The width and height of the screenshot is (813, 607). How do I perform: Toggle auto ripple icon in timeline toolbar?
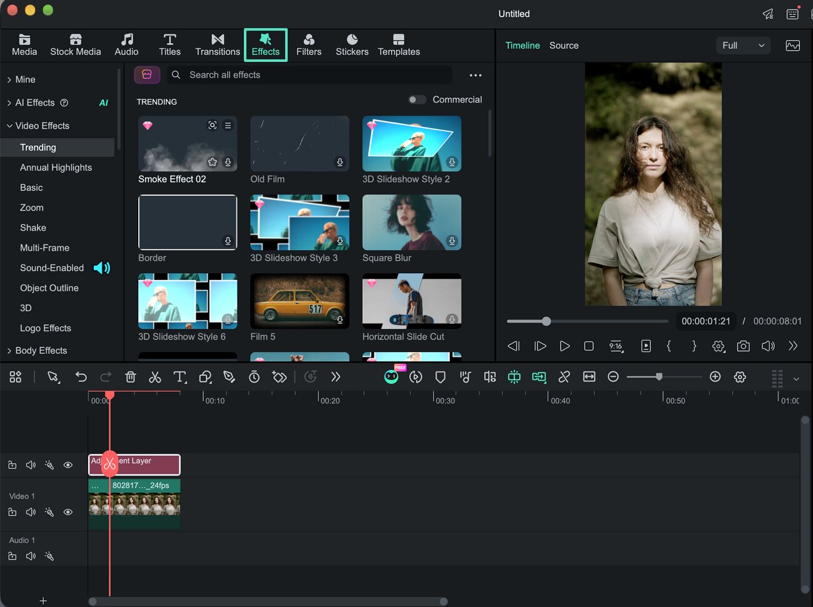pos(538,377)
